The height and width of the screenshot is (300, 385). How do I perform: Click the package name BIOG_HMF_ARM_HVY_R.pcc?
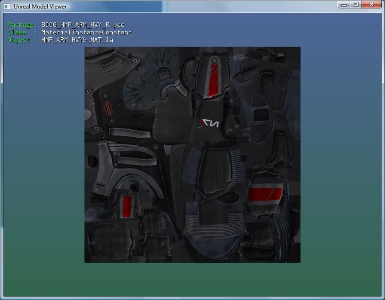pyautogui.click(x=83, y=25)
